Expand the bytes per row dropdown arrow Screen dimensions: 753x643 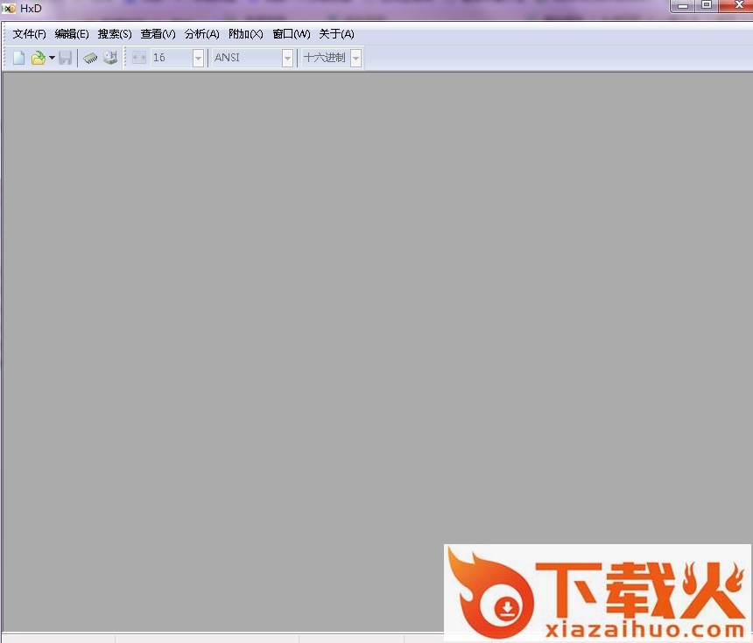click(x=198, y=58)
